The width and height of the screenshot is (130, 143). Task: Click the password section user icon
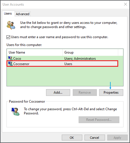pos(15,112)
